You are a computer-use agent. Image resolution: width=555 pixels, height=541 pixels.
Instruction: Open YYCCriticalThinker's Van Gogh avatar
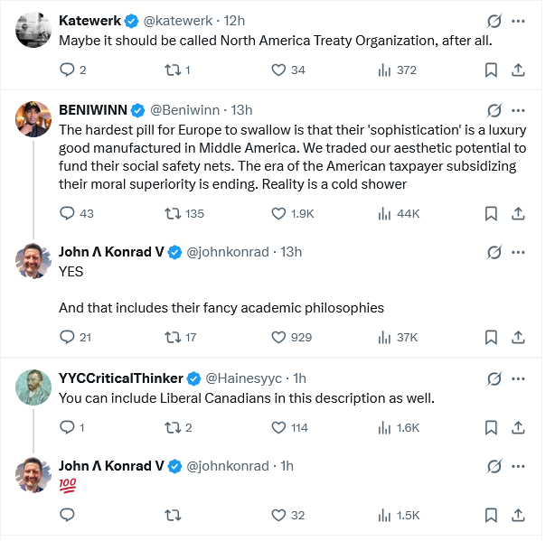point(33,387)
